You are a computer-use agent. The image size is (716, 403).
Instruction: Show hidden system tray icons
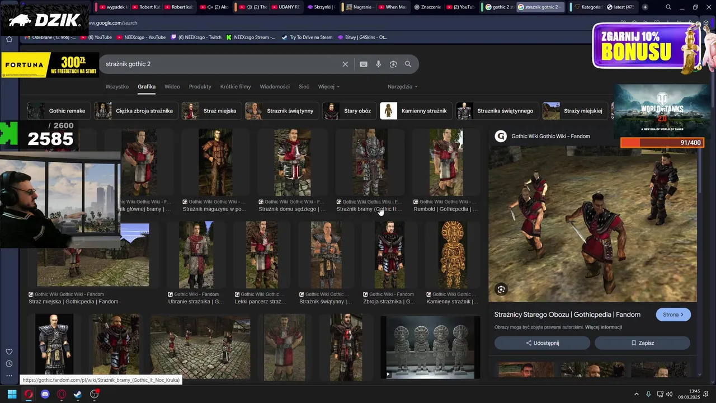pyautogui.click(x=636, y=394)
